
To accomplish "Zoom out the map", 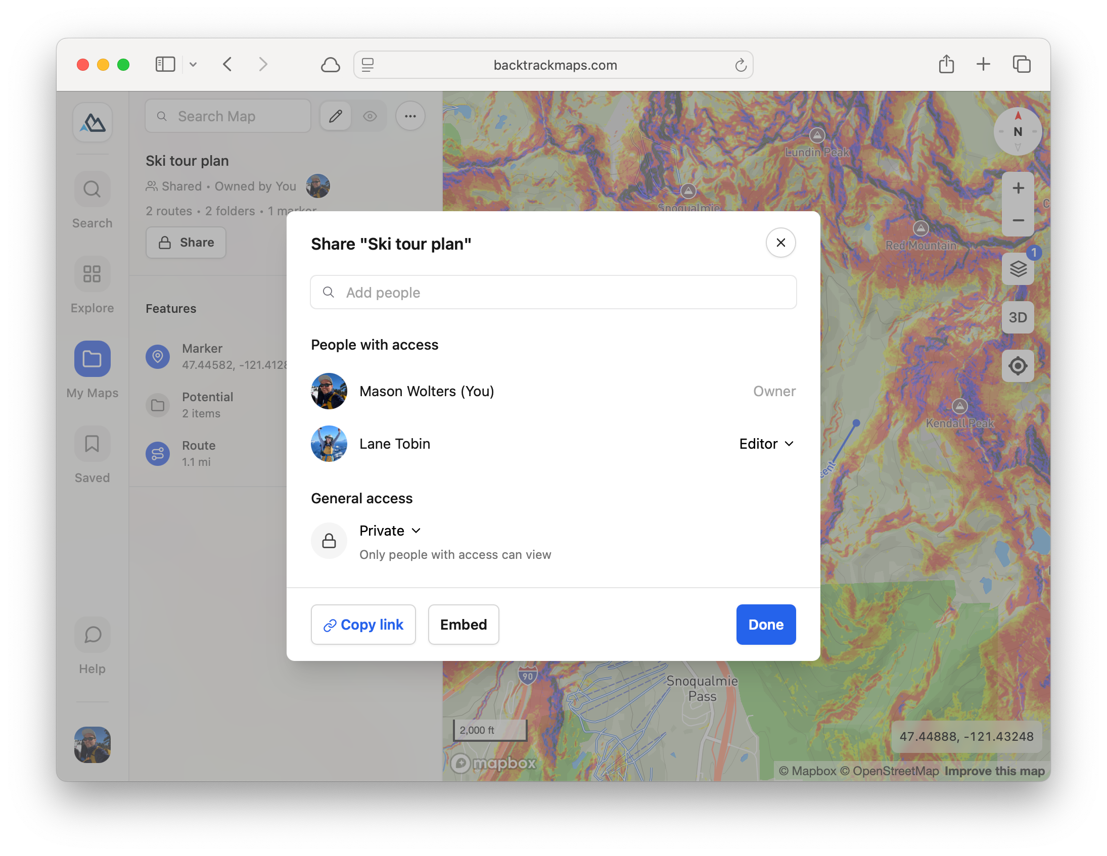I will click(x=1018, y=220).
